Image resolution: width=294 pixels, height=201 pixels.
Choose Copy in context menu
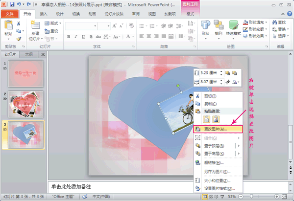pyautogui.click(x=218, y=104)
